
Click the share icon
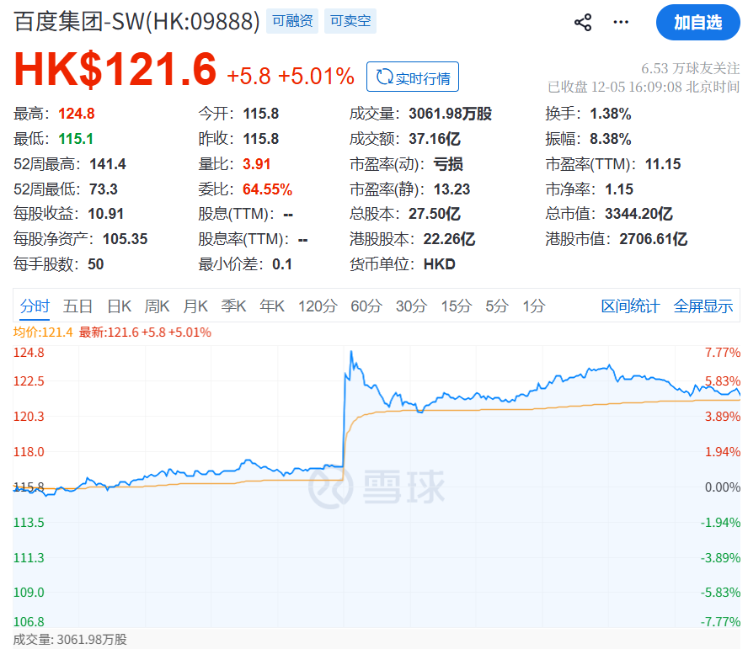click(x=583, y=23)
